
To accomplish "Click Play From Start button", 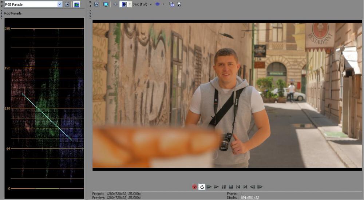I will pyautogui.click(x=209, y=187).
